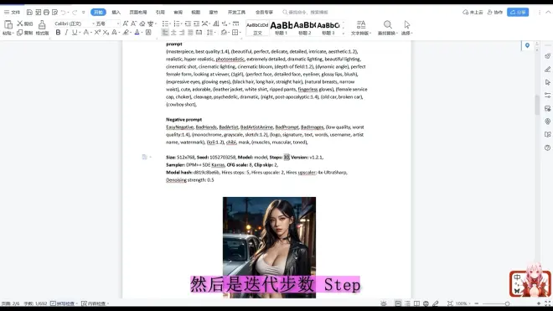This screenshot has height=311, width=553.
Task: Click the Cut scissors icon
Action: tap(20, 23)
